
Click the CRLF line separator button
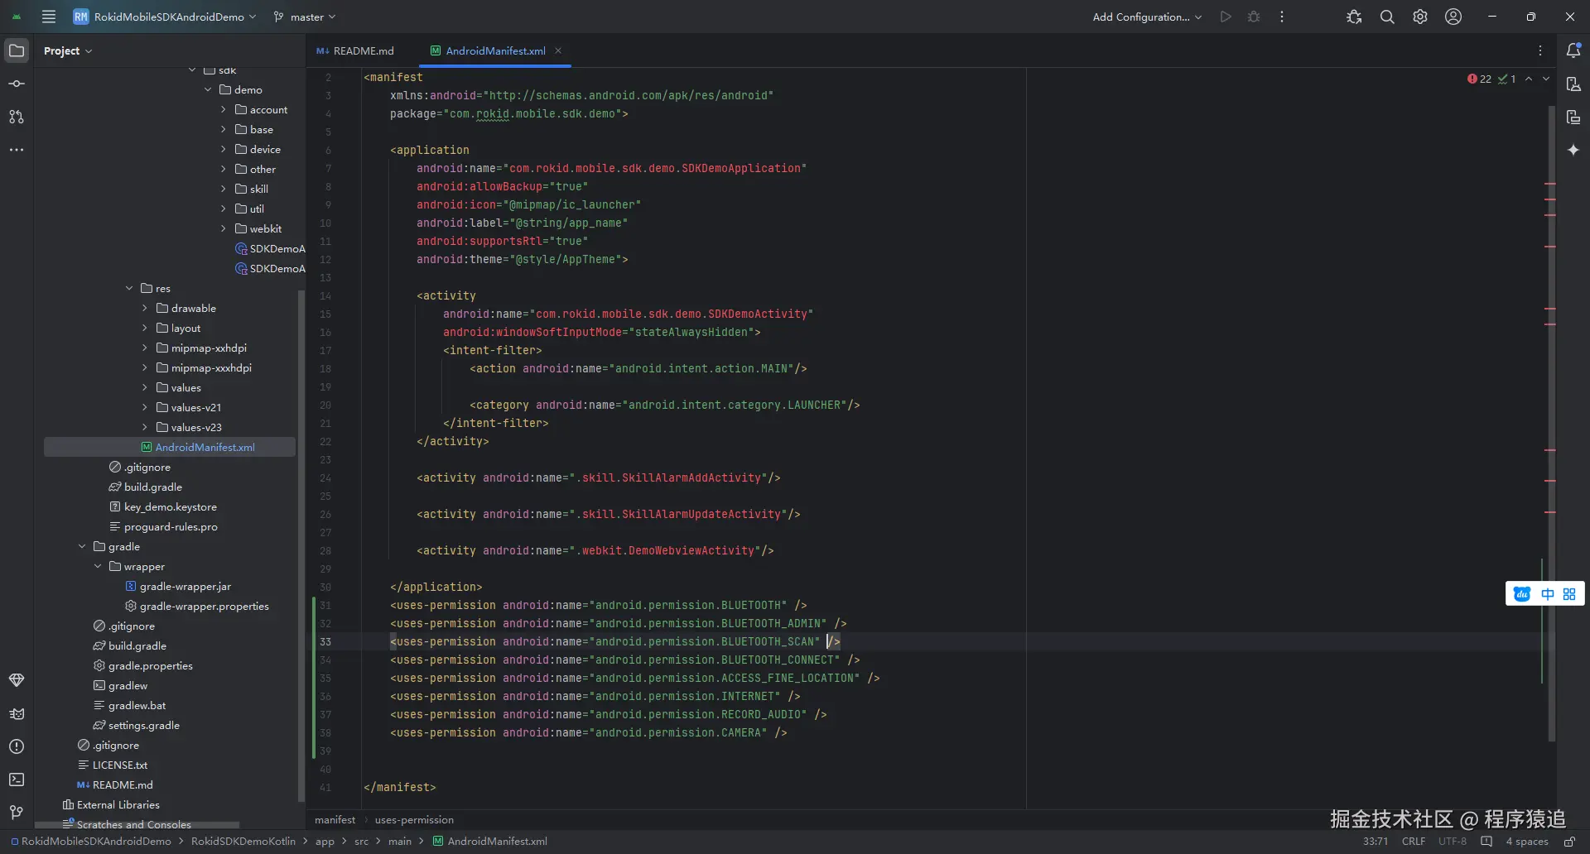(x=1413, y=842)
